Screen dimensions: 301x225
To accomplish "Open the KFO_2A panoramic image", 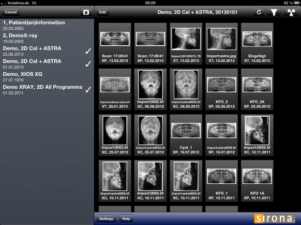I will [257, 89].
